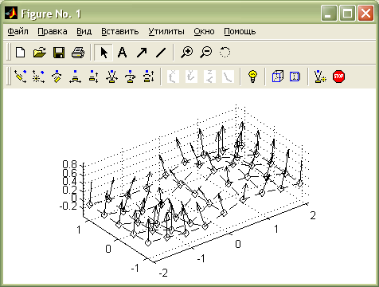
Task: Click the 0.8 z-axis tick label
Action: pyautogui.click(x=69, y=164)
